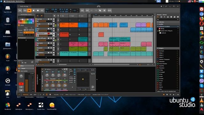The image size is (204, 115).
Task: Open Firefox from the right dock
Action: [x=201, y=19]
